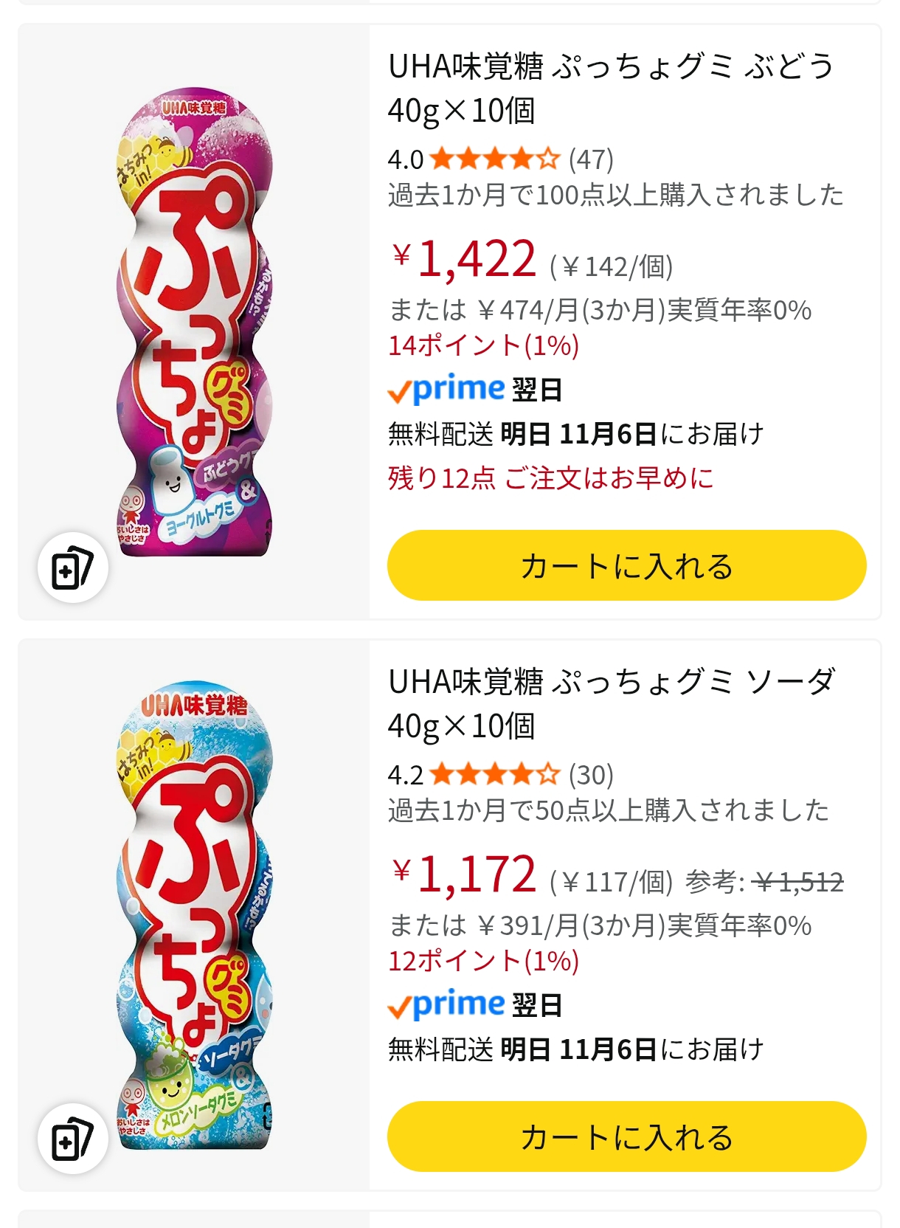The height and width of the screenshot is (1228, 900).
Task: Tap the 12ポイント(1%) points text
Action: pyautogui.click(x=483, y=961)
